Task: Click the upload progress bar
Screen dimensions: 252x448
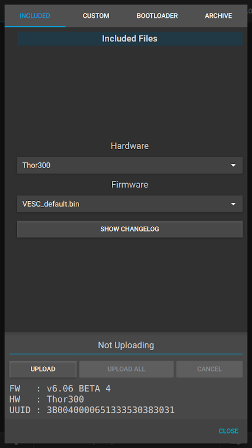Action: pos(126,354)
